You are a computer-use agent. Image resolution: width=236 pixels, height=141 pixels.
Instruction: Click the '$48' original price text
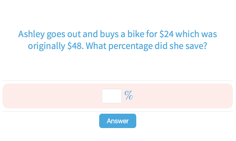(x=74, y=46)
